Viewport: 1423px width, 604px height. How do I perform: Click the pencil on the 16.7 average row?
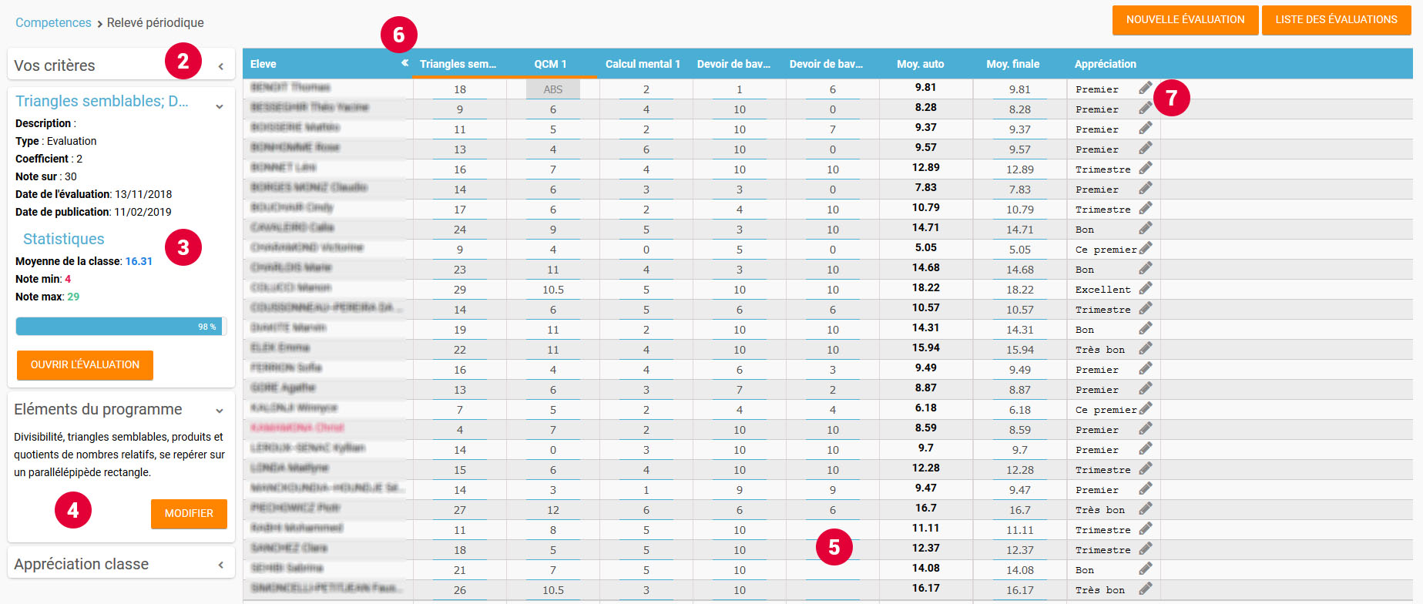[1146, 508]
